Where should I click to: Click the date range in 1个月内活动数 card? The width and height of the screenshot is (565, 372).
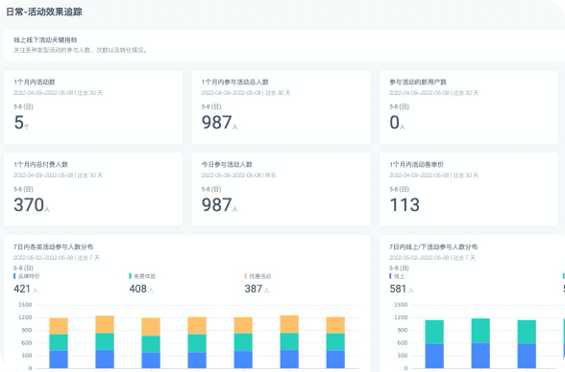tap(58, 93)
